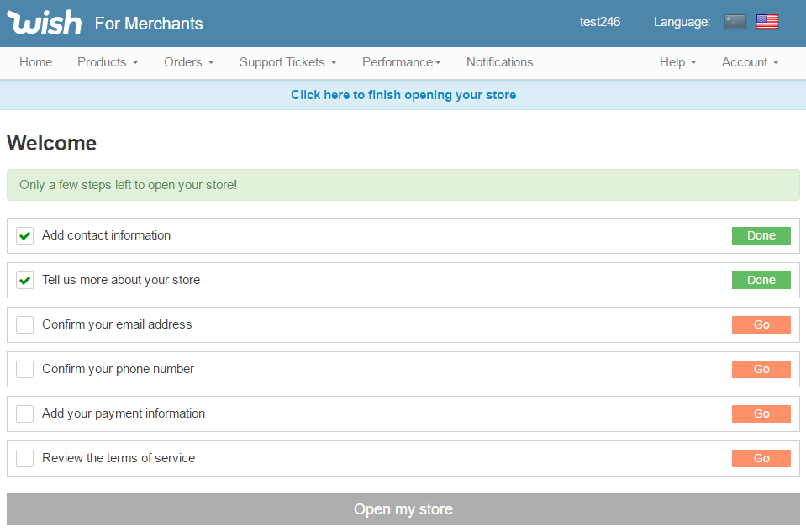Toggle the Add contact information checkbox
Image resolution: width=806 pixels, height=532 pixels.
[25, 236]
